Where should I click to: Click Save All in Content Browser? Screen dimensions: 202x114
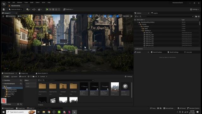[23, 77]
